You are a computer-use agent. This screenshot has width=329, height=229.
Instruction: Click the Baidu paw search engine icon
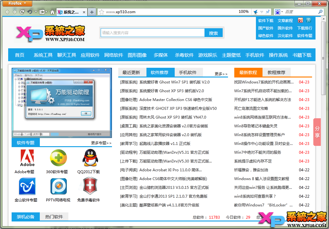277,12
